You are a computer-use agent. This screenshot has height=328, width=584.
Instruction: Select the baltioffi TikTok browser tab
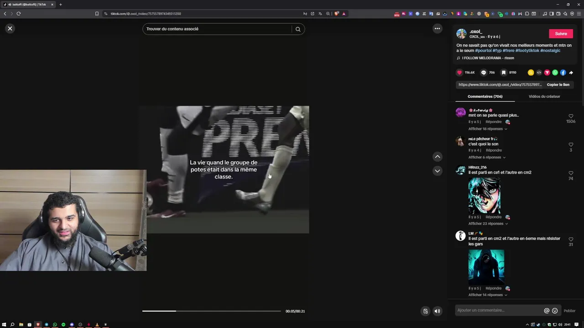[x=29, y=5]
